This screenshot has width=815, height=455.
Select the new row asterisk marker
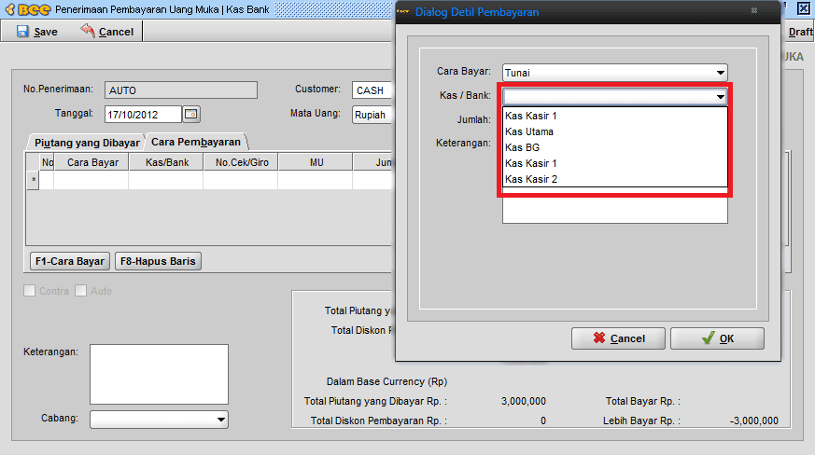tap(34, 180)
